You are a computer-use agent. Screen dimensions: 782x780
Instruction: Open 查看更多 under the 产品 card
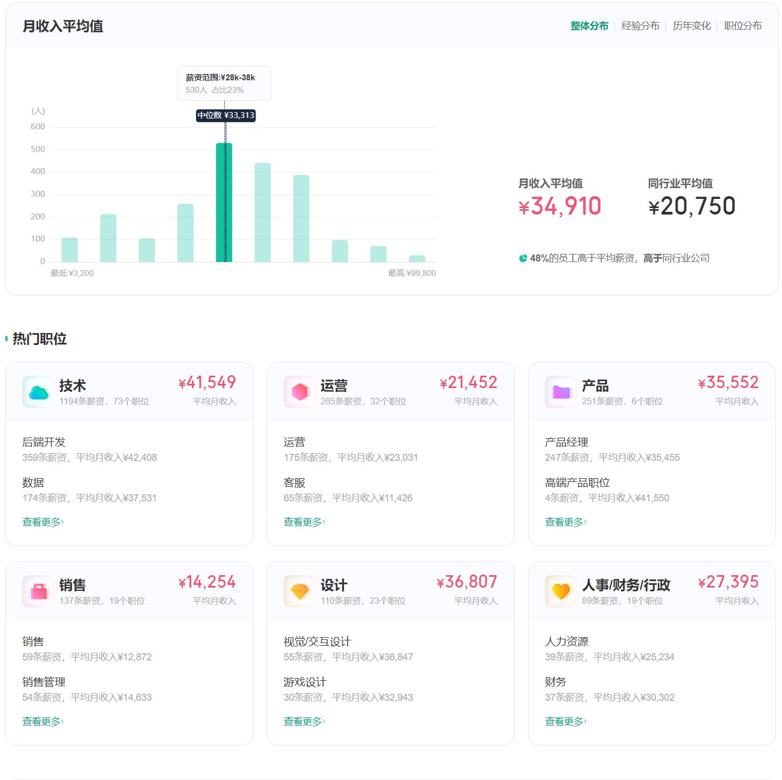tap(564, 521)
